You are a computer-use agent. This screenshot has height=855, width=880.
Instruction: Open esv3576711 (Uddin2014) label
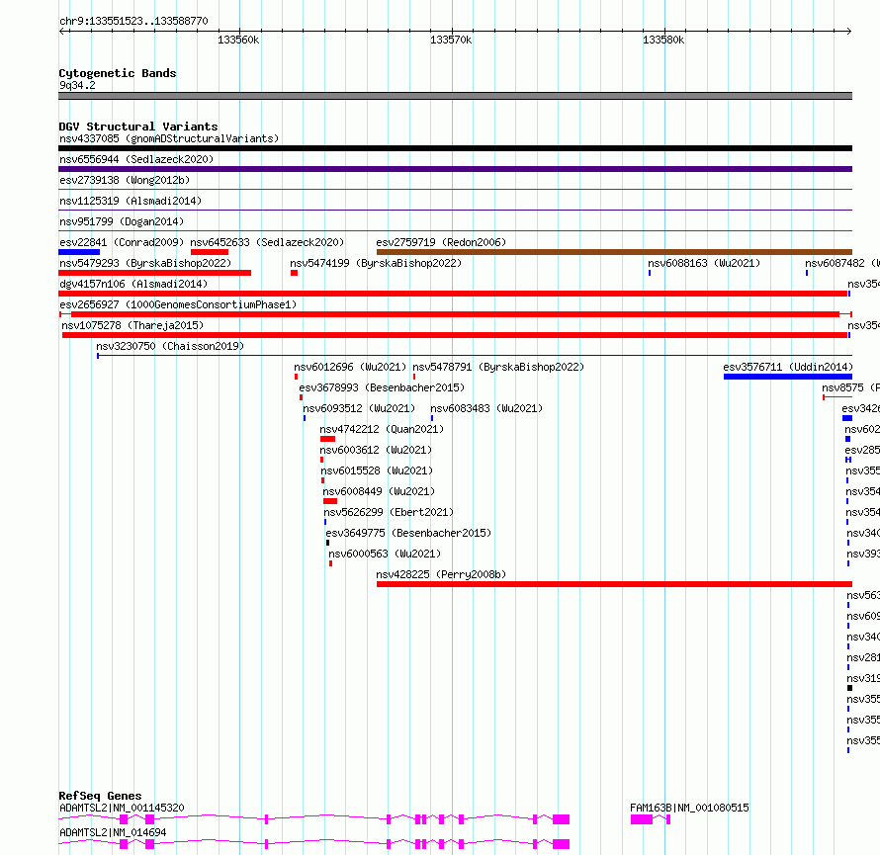click(788, 367)
